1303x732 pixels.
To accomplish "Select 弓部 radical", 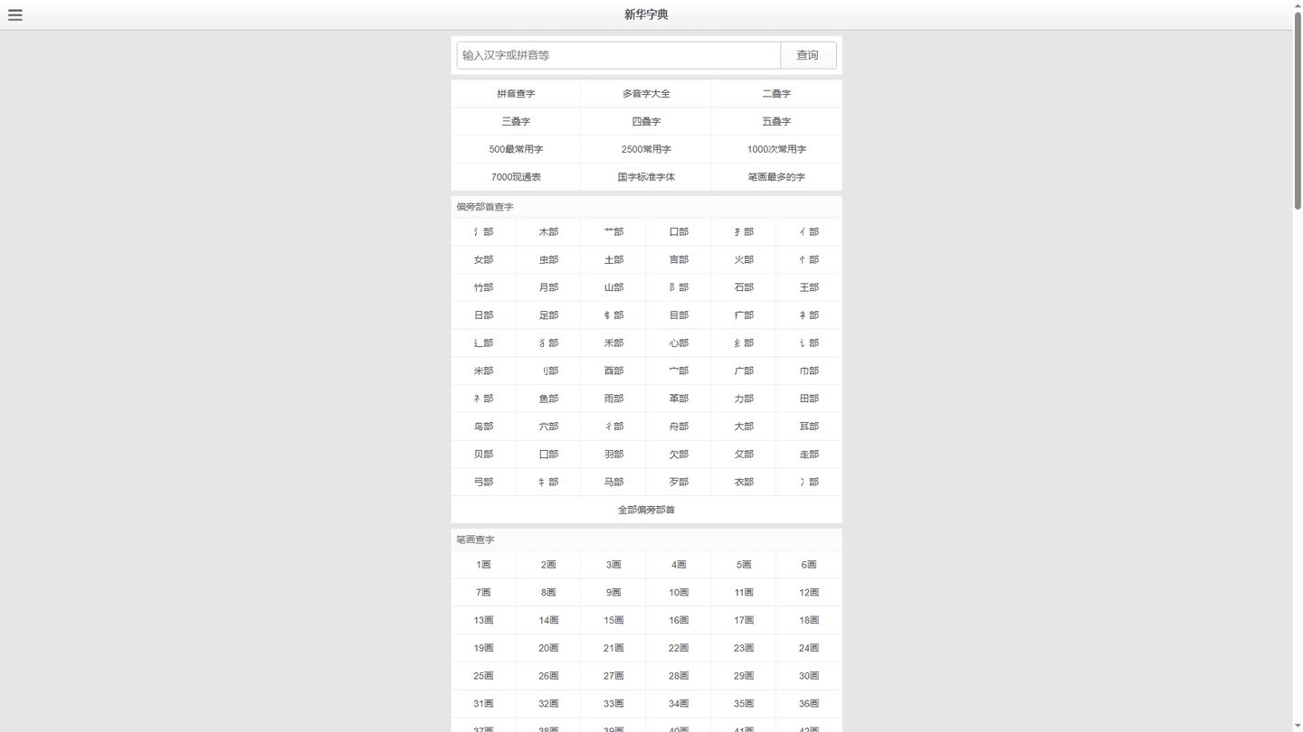I will [483, 483].
